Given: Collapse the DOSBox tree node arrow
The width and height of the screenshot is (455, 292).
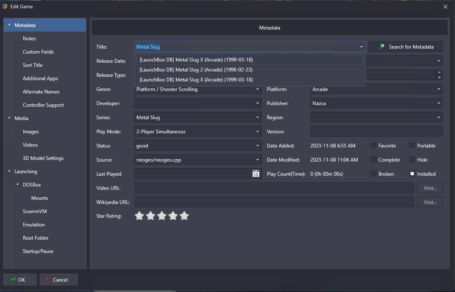Looking at the screenshot, I should coord(17,184).
